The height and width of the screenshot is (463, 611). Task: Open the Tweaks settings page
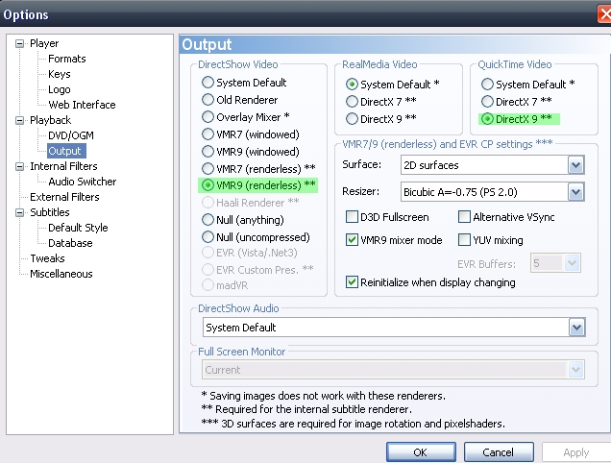47,258
